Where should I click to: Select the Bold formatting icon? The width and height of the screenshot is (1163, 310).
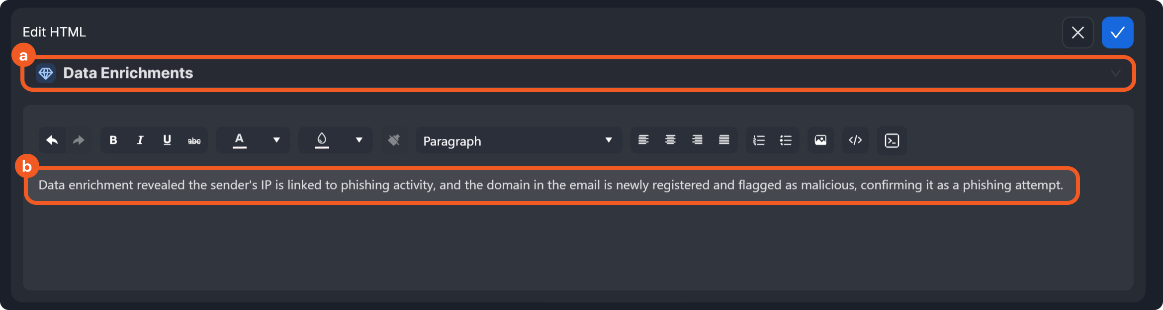[x=113, y=140]
